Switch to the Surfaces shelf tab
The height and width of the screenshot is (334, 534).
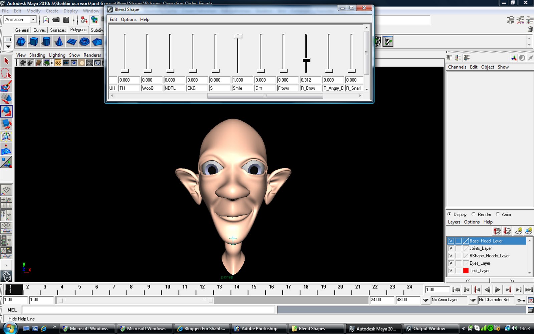[x=57, y=30]
